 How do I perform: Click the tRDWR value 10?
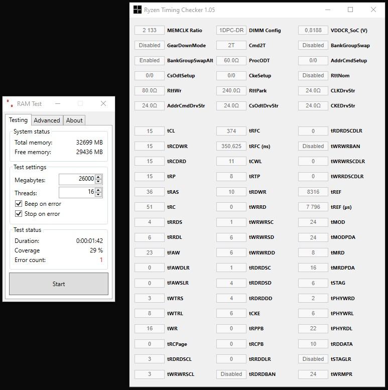coord(231,192)
